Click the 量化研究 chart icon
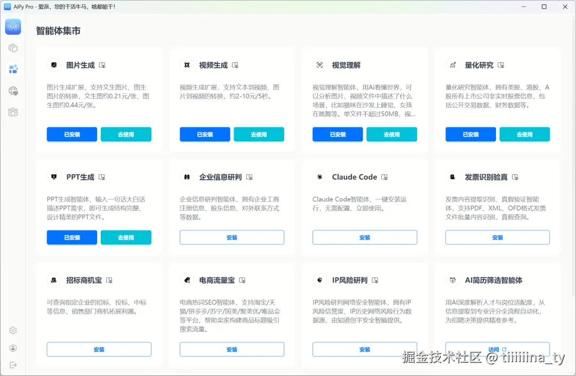Viewport: 576px width, 376px height. (x=453, y=65)
